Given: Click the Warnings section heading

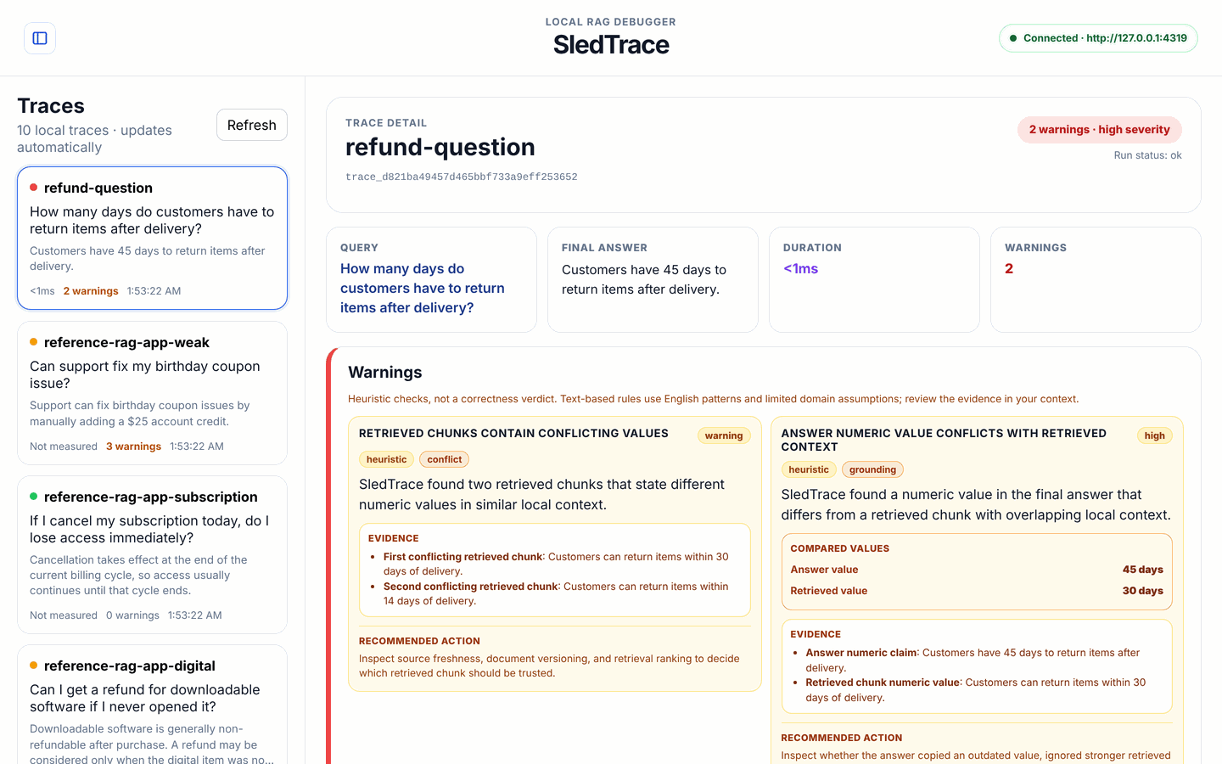Looking at the screenshot, I should [x=385, y=373].
